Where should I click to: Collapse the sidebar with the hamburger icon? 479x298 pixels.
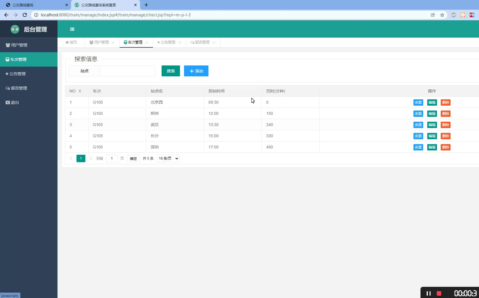pyautogui.click(x=72, y=29)
